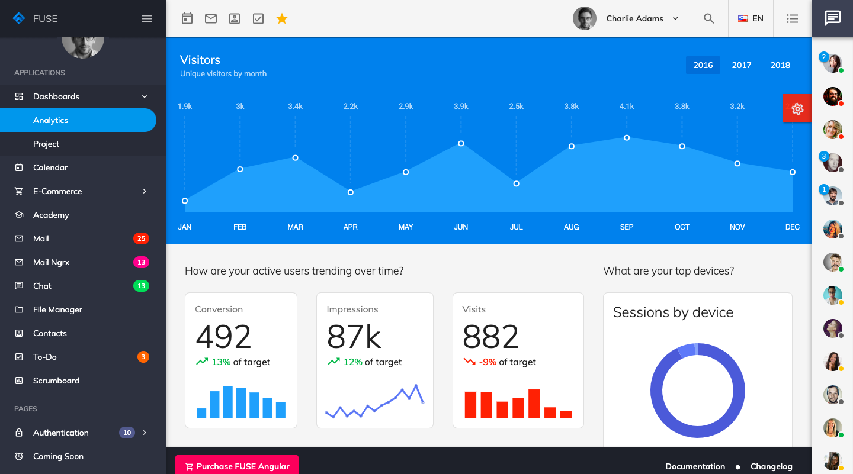Viewport: 853px width, 474px height.
Task: Click the Purchase FUSE Angular button
Action: 237,466
